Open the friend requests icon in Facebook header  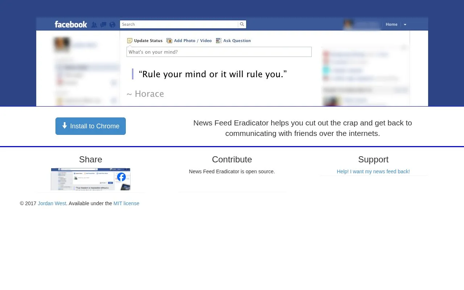pyautogui.click(x=94, y=25)
